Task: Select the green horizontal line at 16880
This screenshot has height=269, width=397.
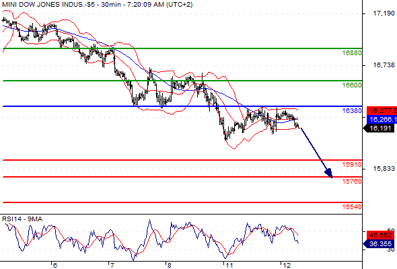Action: pos(182,48)
